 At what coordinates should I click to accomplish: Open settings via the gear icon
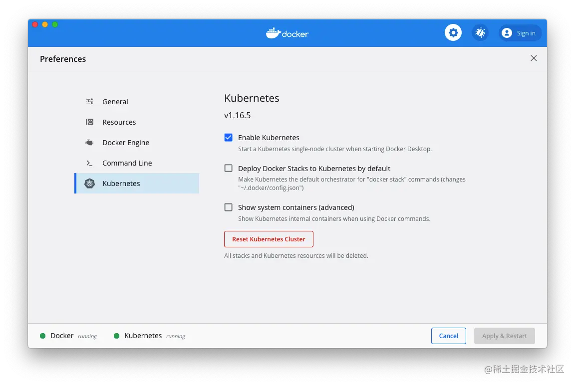pyautogui.click(x=453, y=33)
